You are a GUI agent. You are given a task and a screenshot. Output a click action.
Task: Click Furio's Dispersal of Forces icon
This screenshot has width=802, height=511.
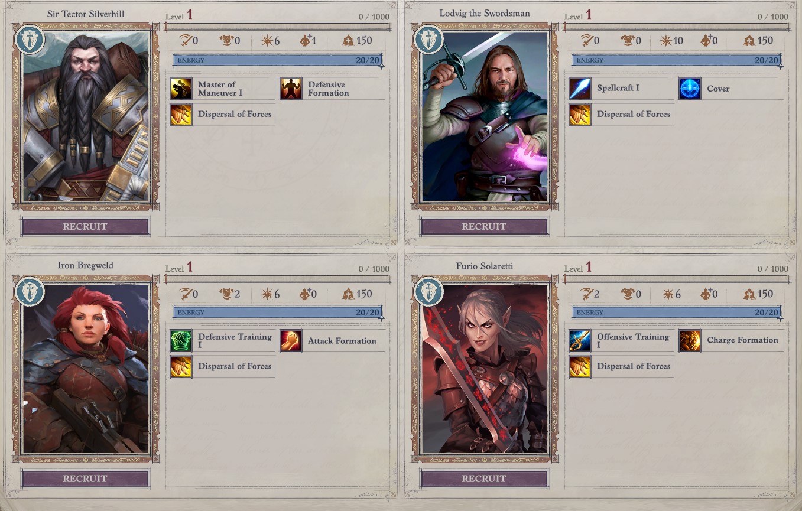click(580, 367)
